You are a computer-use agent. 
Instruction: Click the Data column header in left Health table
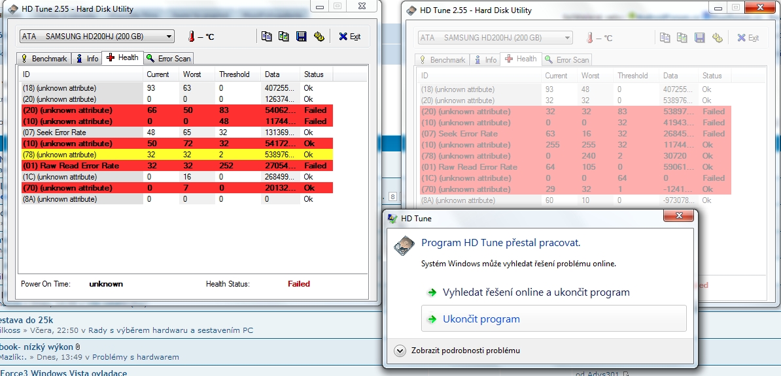click(281, 74)
